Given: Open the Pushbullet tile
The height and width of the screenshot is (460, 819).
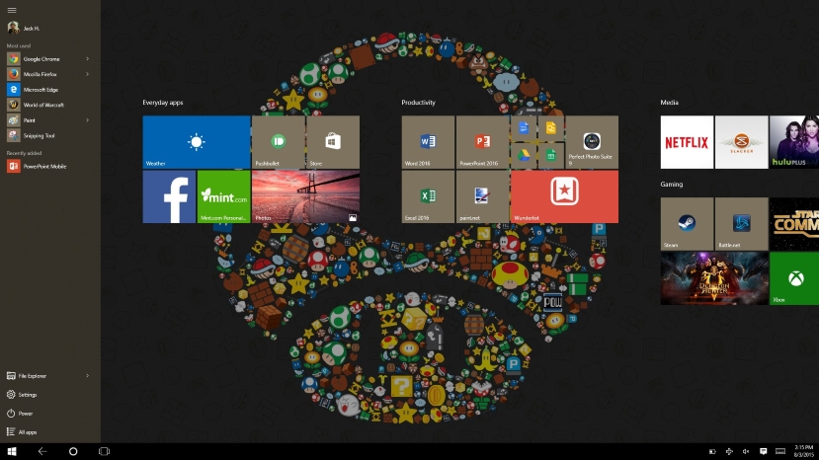Looking at the screenshot, I should (279, 142).
